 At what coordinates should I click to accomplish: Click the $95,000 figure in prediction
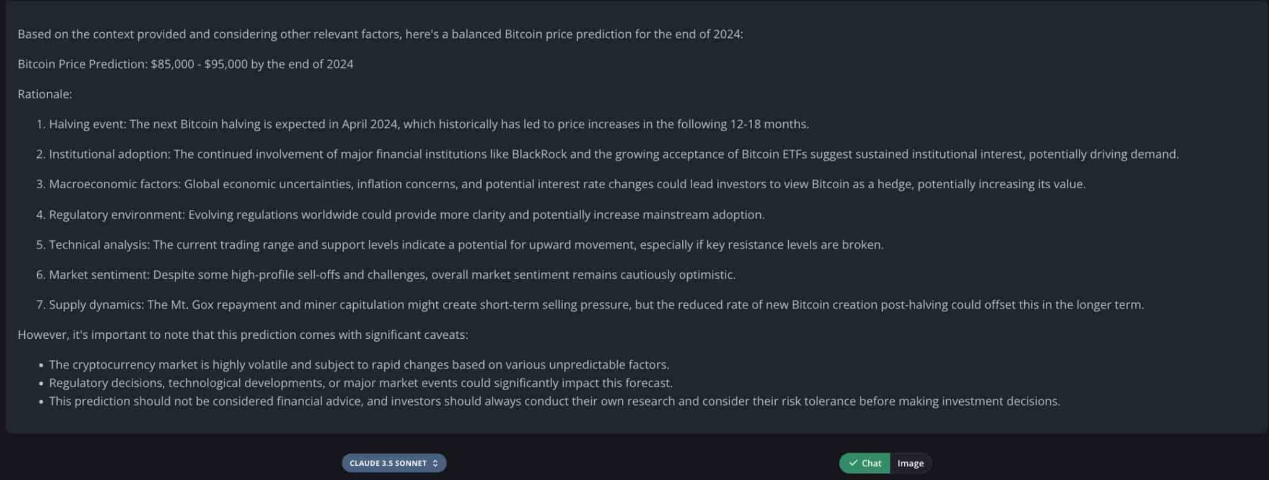[x=226, y=64]
